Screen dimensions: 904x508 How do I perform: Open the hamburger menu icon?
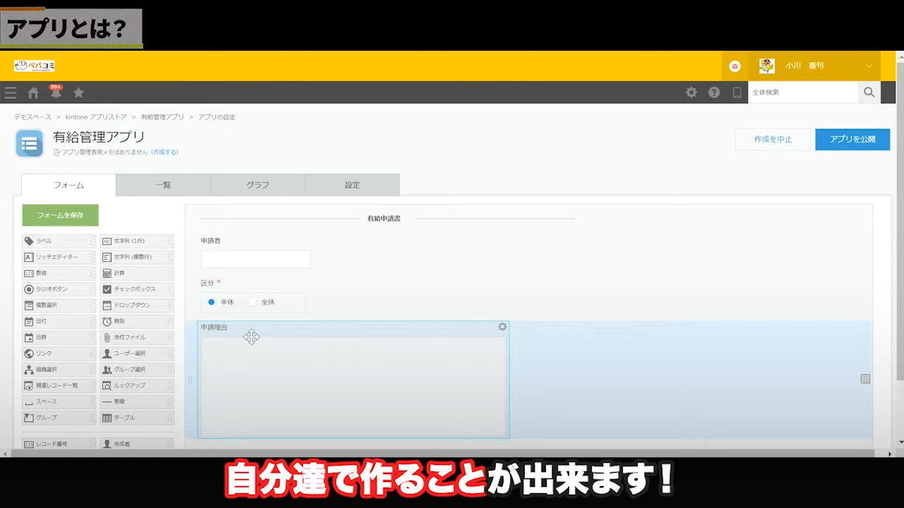click(11, 92)
